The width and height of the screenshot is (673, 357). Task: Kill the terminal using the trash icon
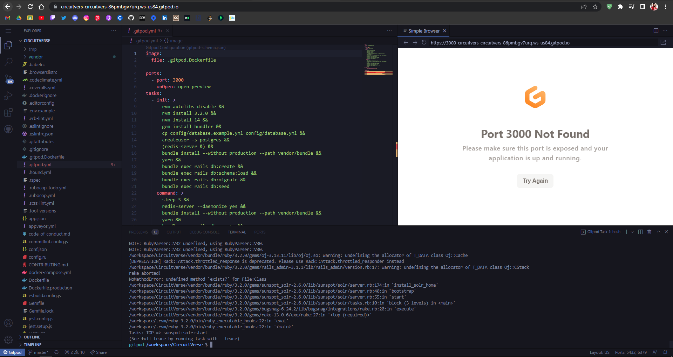(x=649, y=232)
